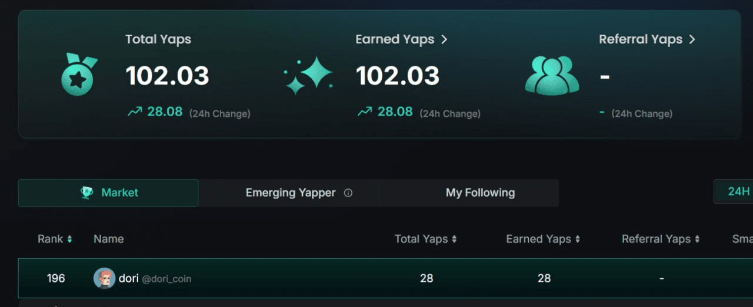Click the people group icon for Referral Yaps
This screenshot has height=307, width=753.
point(552,75)
